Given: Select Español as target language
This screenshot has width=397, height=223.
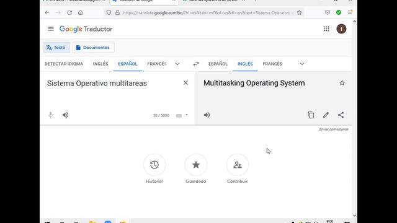Looking at the screenshot, I should click(218, 64).
